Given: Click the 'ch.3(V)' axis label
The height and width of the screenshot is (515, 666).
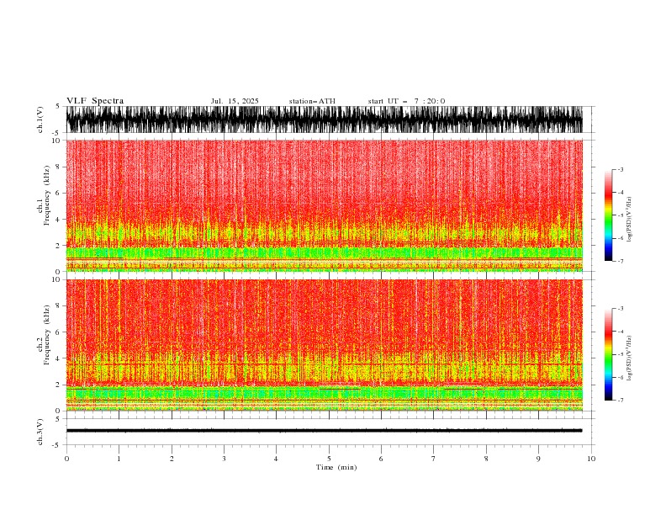Looking at the screenshot, I should (40, 432).
